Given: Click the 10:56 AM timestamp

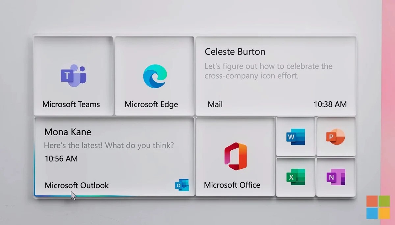Looking at the screenshot, I should tap(61, 159).
